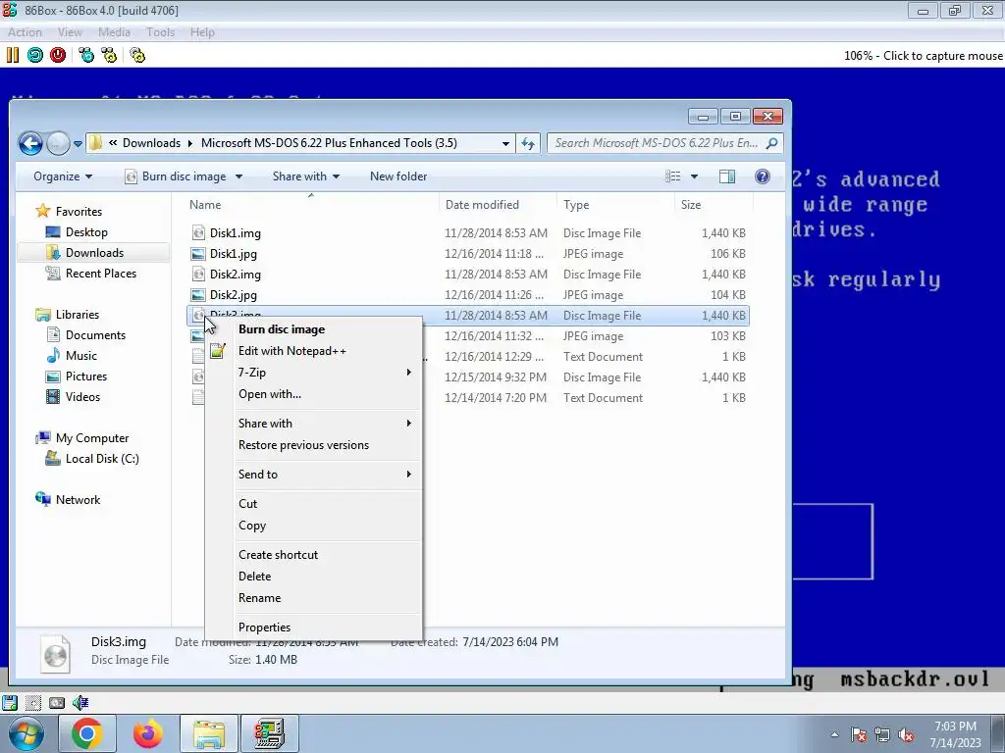Screen dimensions: 1005x753
Task: Open Share with toolbar dropdown
Action: (x=306, y=176)
